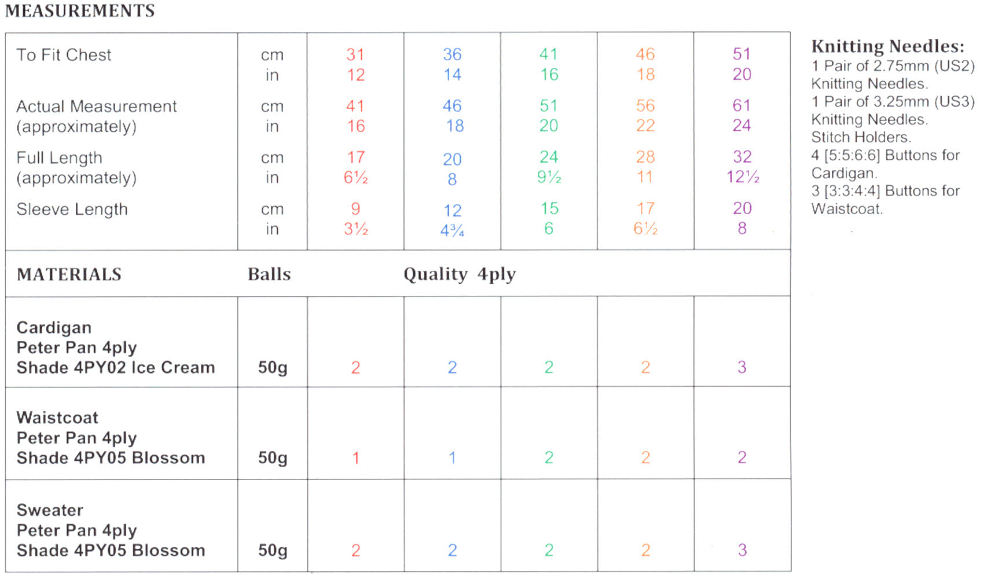Click the Sleeve Length row label

click(72, 210)
